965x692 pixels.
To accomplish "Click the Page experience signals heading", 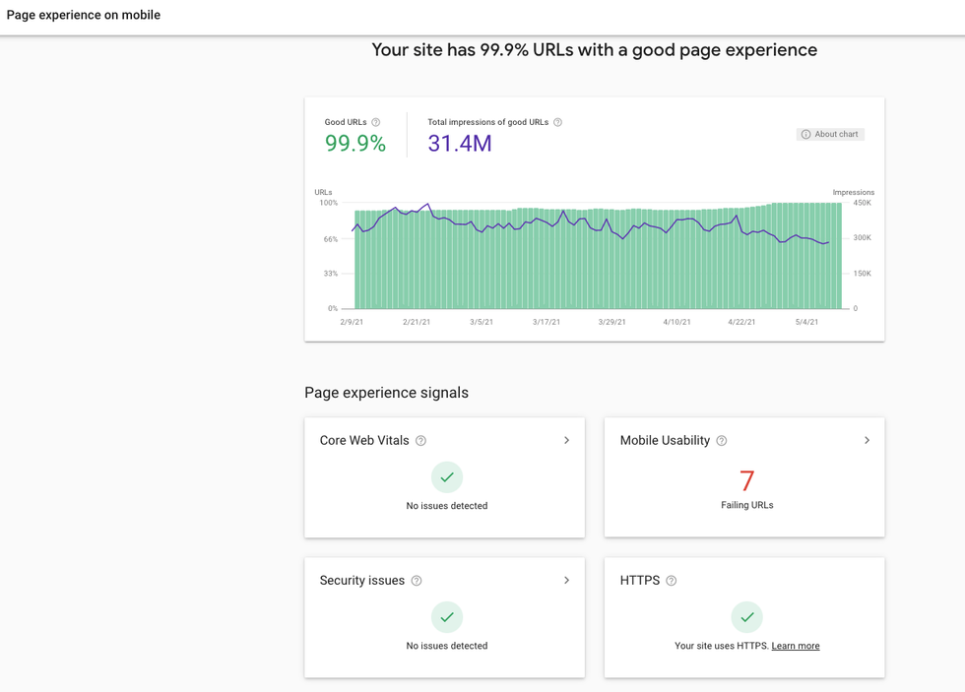I will point(386,393).
